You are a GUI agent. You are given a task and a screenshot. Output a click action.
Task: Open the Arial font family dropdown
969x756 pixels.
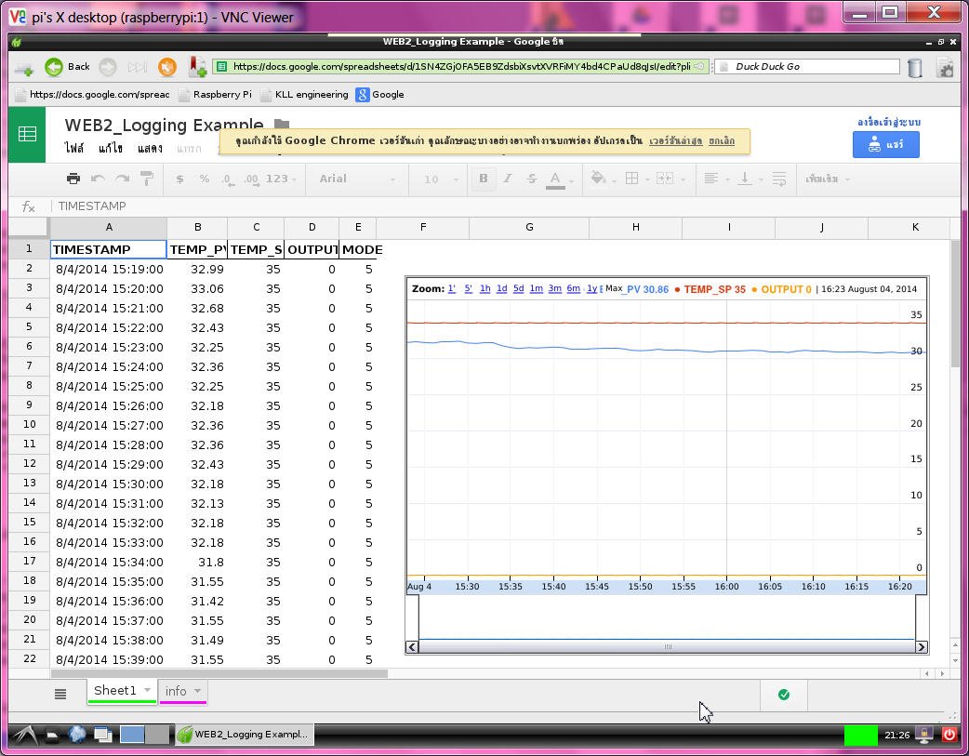pyautogui.click(x=357, y=179)
